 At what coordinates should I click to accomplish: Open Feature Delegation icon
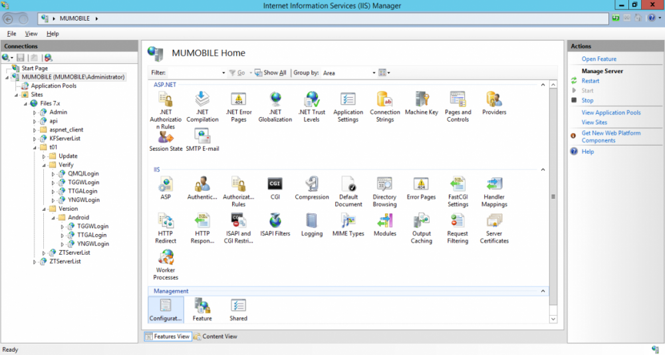pyautogui.click(x=202, y=310)
